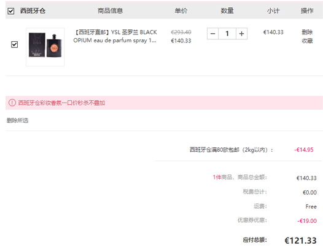Viewport: 323px width, 248px height.
Task: Click the subtotal €140.33 in 小计 column
Action: click(273, 32)
